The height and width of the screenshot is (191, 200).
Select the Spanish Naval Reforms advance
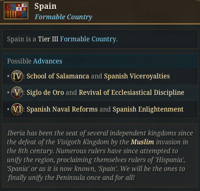pyautogui.click(x=62, y=109)
